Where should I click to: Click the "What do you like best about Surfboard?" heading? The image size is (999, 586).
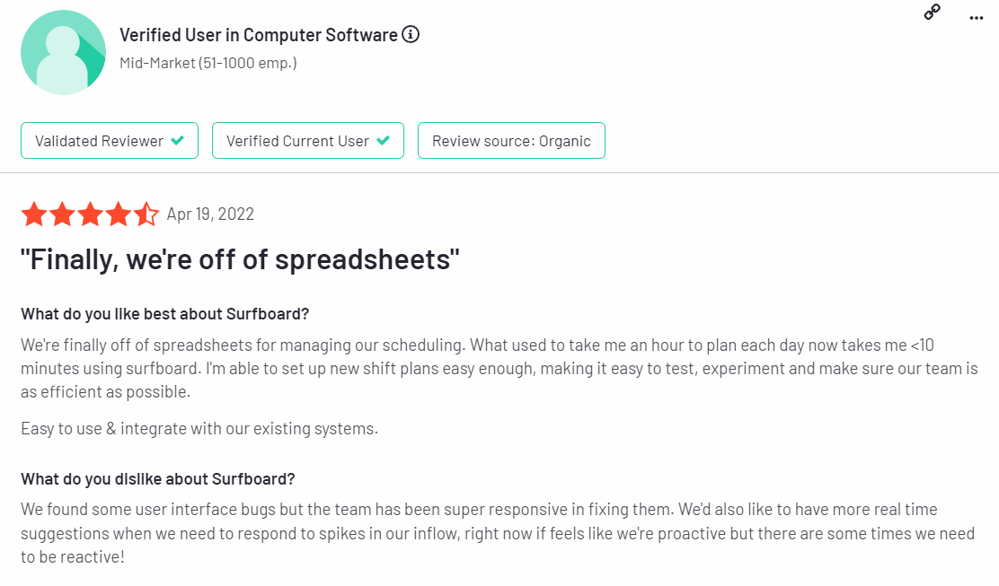coord(165,314)
